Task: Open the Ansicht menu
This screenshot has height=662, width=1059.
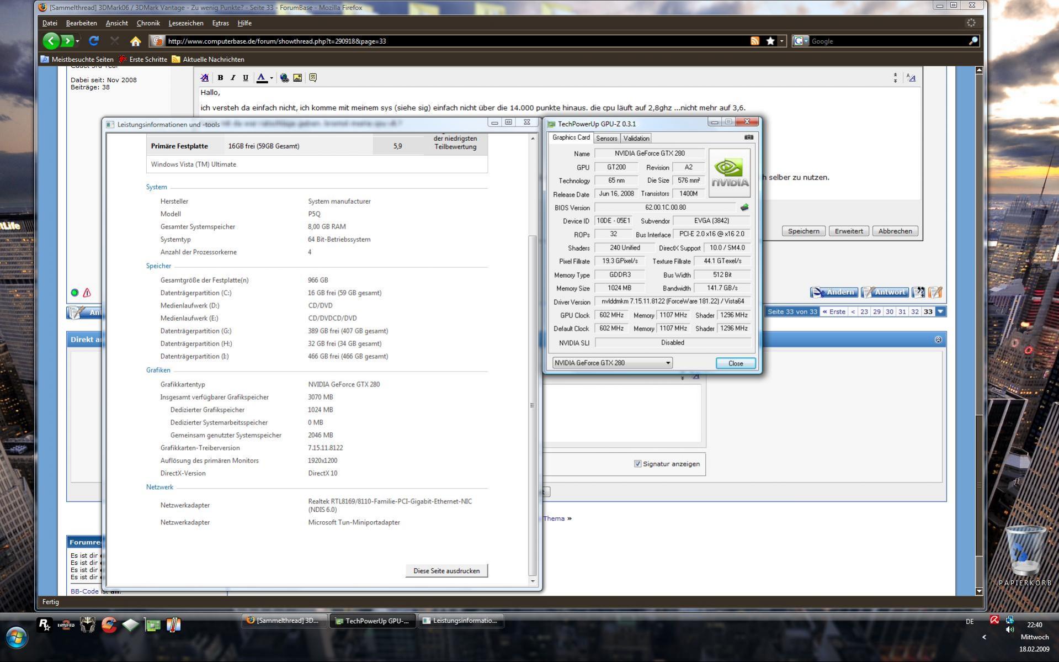Action: pyautogui.click(x=116, y=23)
